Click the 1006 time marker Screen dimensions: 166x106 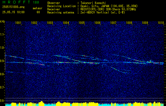[97, 23]
